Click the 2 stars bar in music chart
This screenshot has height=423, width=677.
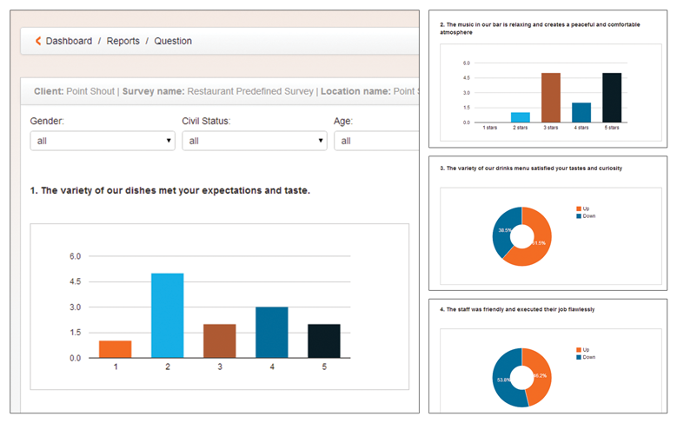[x=520, y=117]
